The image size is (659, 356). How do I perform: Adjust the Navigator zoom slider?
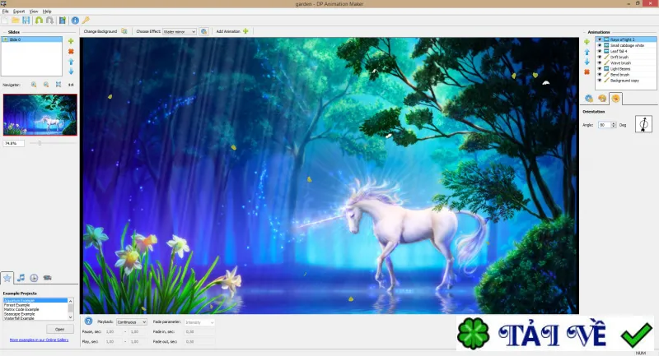click(x=40, y=143)
